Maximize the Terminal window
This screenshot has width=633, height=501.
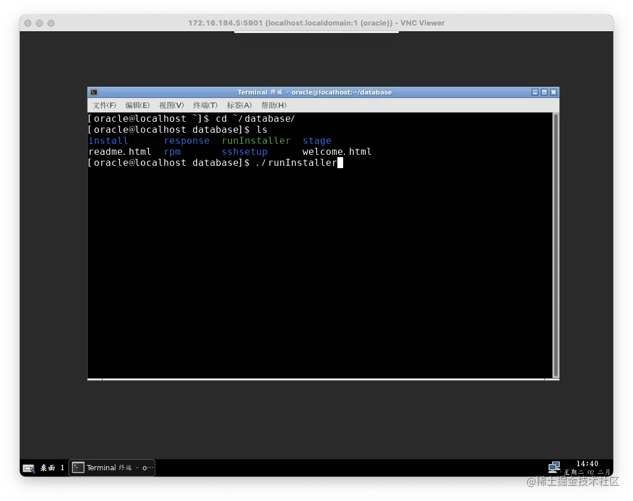[544, 92]
